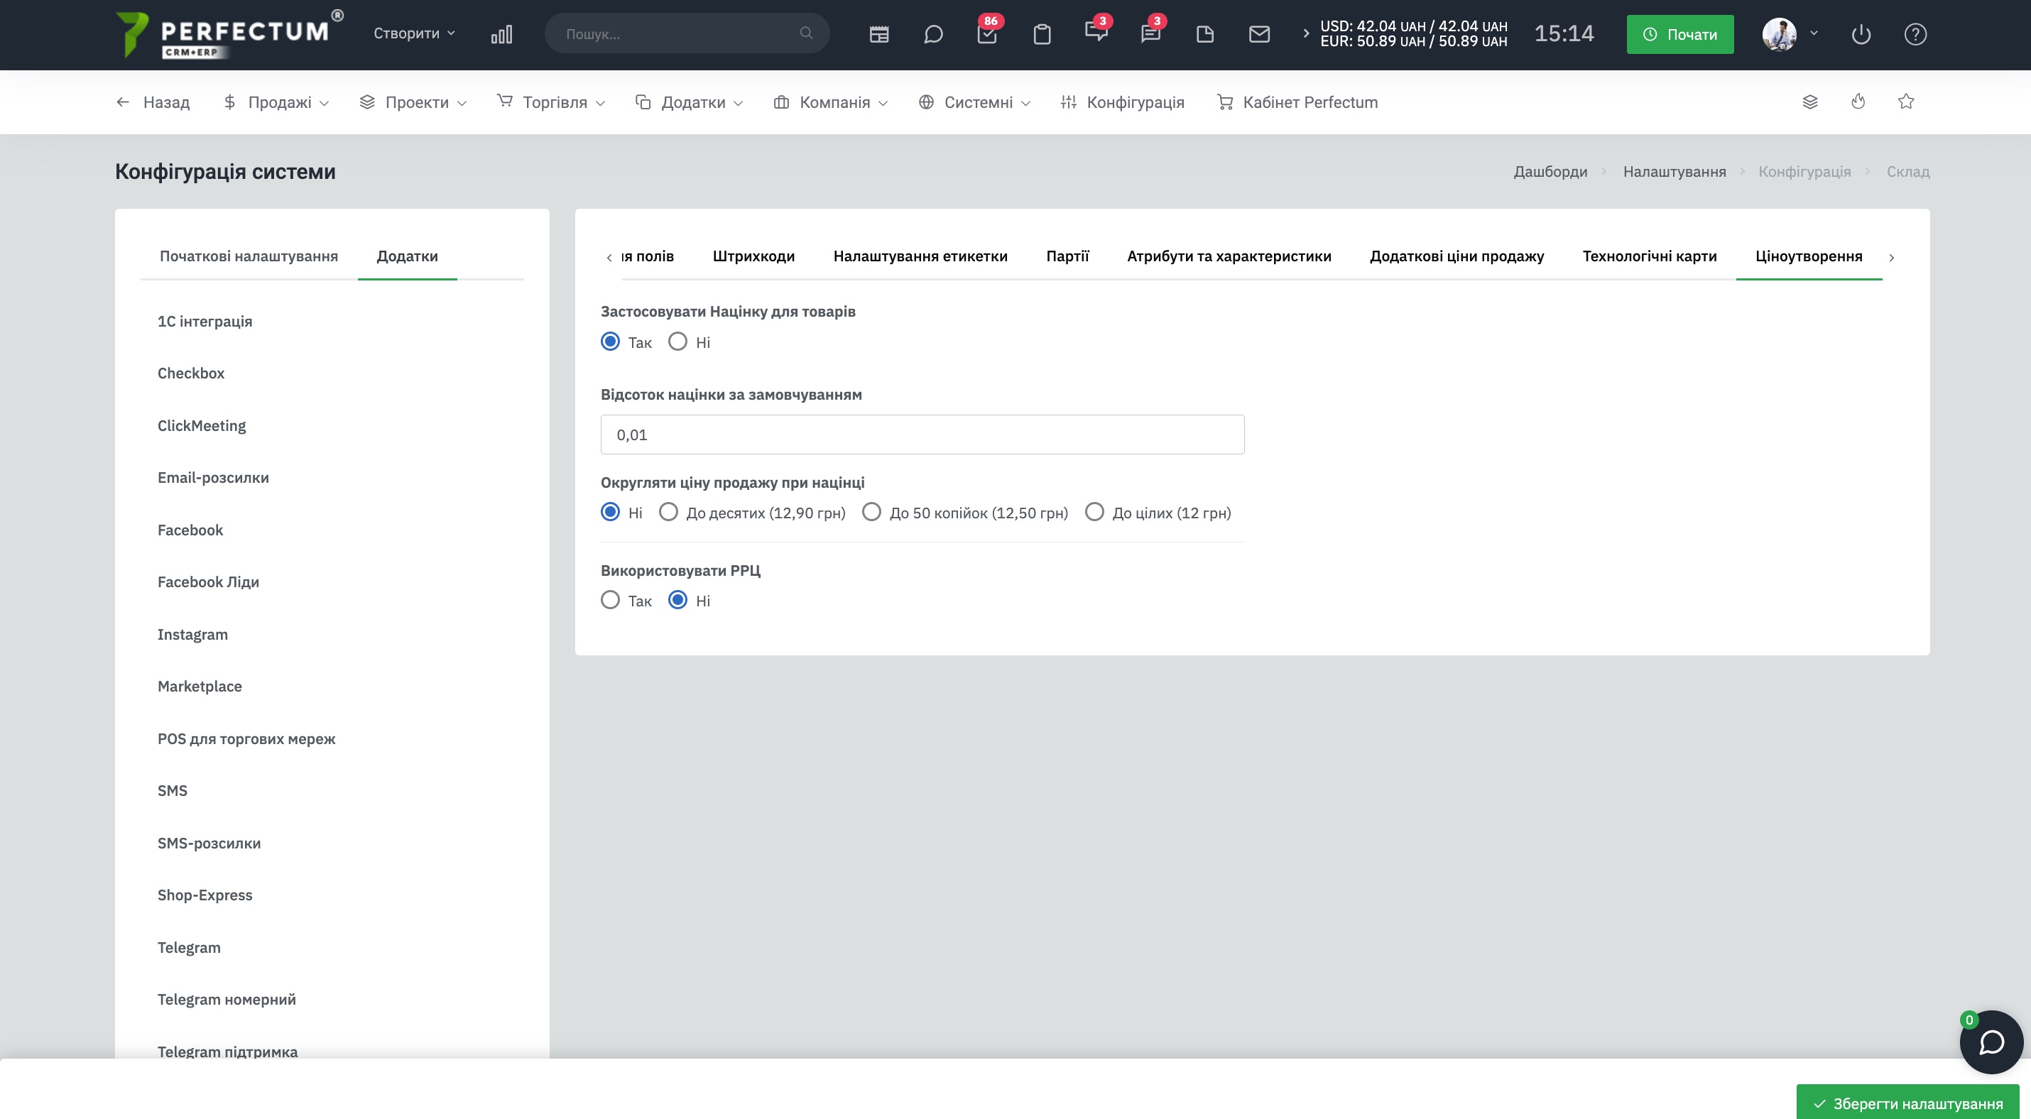Select 'Ні' for Застосовувати Націнку для товарів

pyautogui.click(x=677, y=342)
